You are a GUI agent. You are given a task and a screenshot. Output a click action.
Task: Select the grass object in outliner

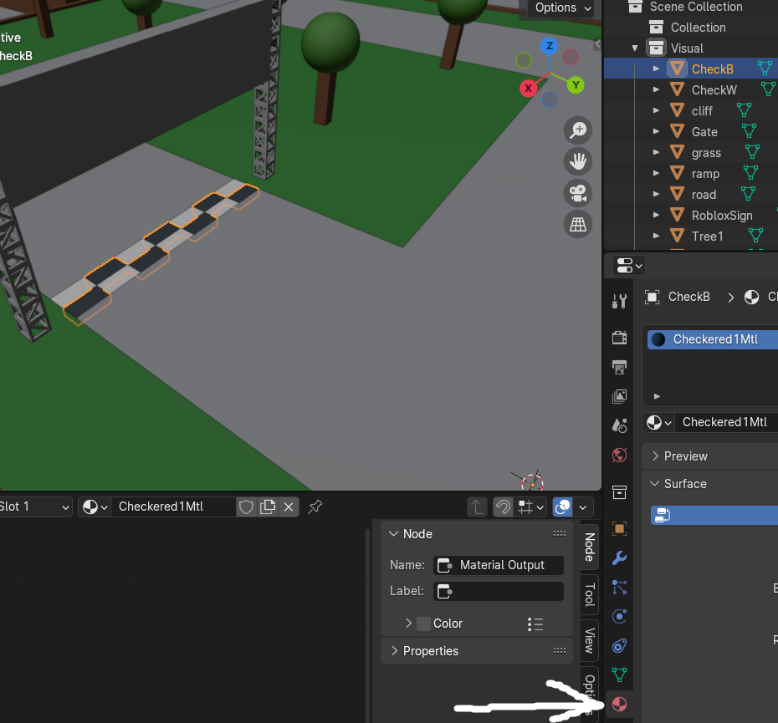tap(706, 153)
